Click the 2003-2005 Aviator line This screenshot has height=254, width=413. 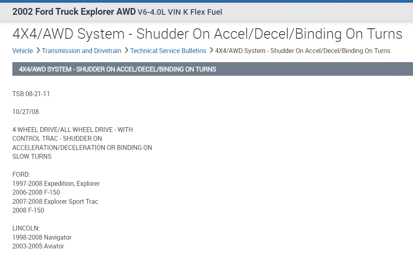point(38,246)
